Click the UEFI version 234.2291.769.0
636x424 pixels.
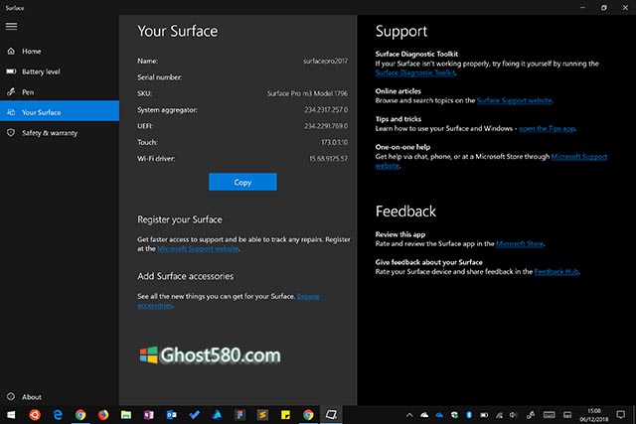pos(326,126)
